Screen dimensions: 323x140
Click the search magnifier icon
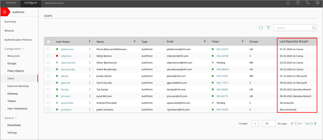[x=314, y=28]
